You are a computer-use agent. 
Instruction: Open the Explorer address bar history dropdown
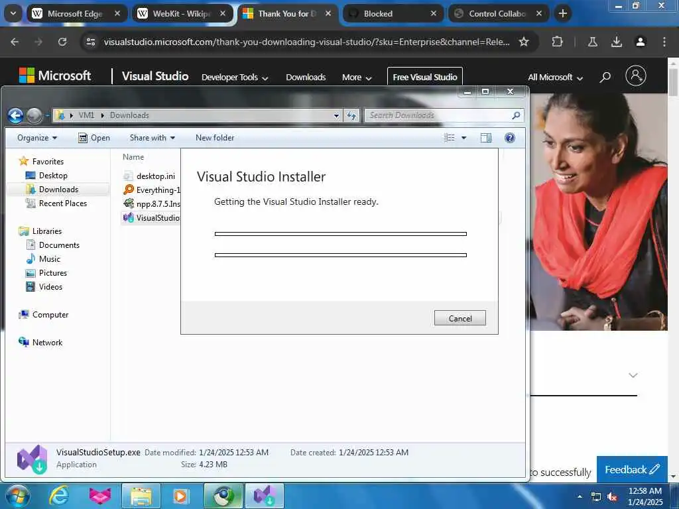coord(336,115)
